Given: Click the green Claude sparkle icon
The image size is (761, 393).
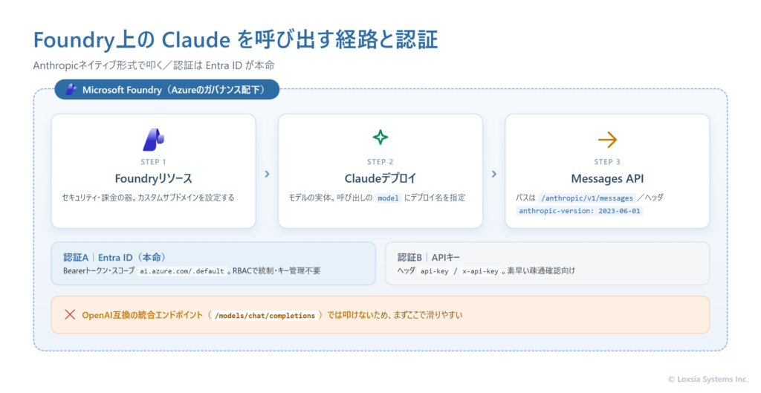Looking at the screenshot, I should [380, 137].
